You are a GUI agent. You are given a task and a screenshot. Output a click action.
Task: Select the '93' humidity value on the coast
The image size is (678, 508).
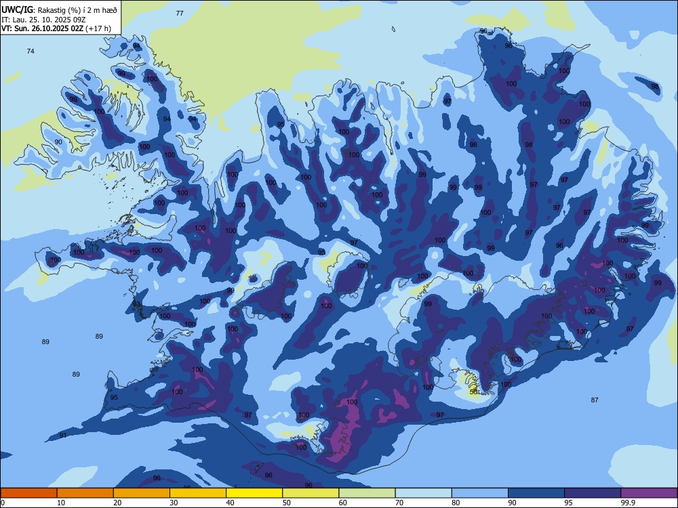pyautogui.click(x=137, y=304)
